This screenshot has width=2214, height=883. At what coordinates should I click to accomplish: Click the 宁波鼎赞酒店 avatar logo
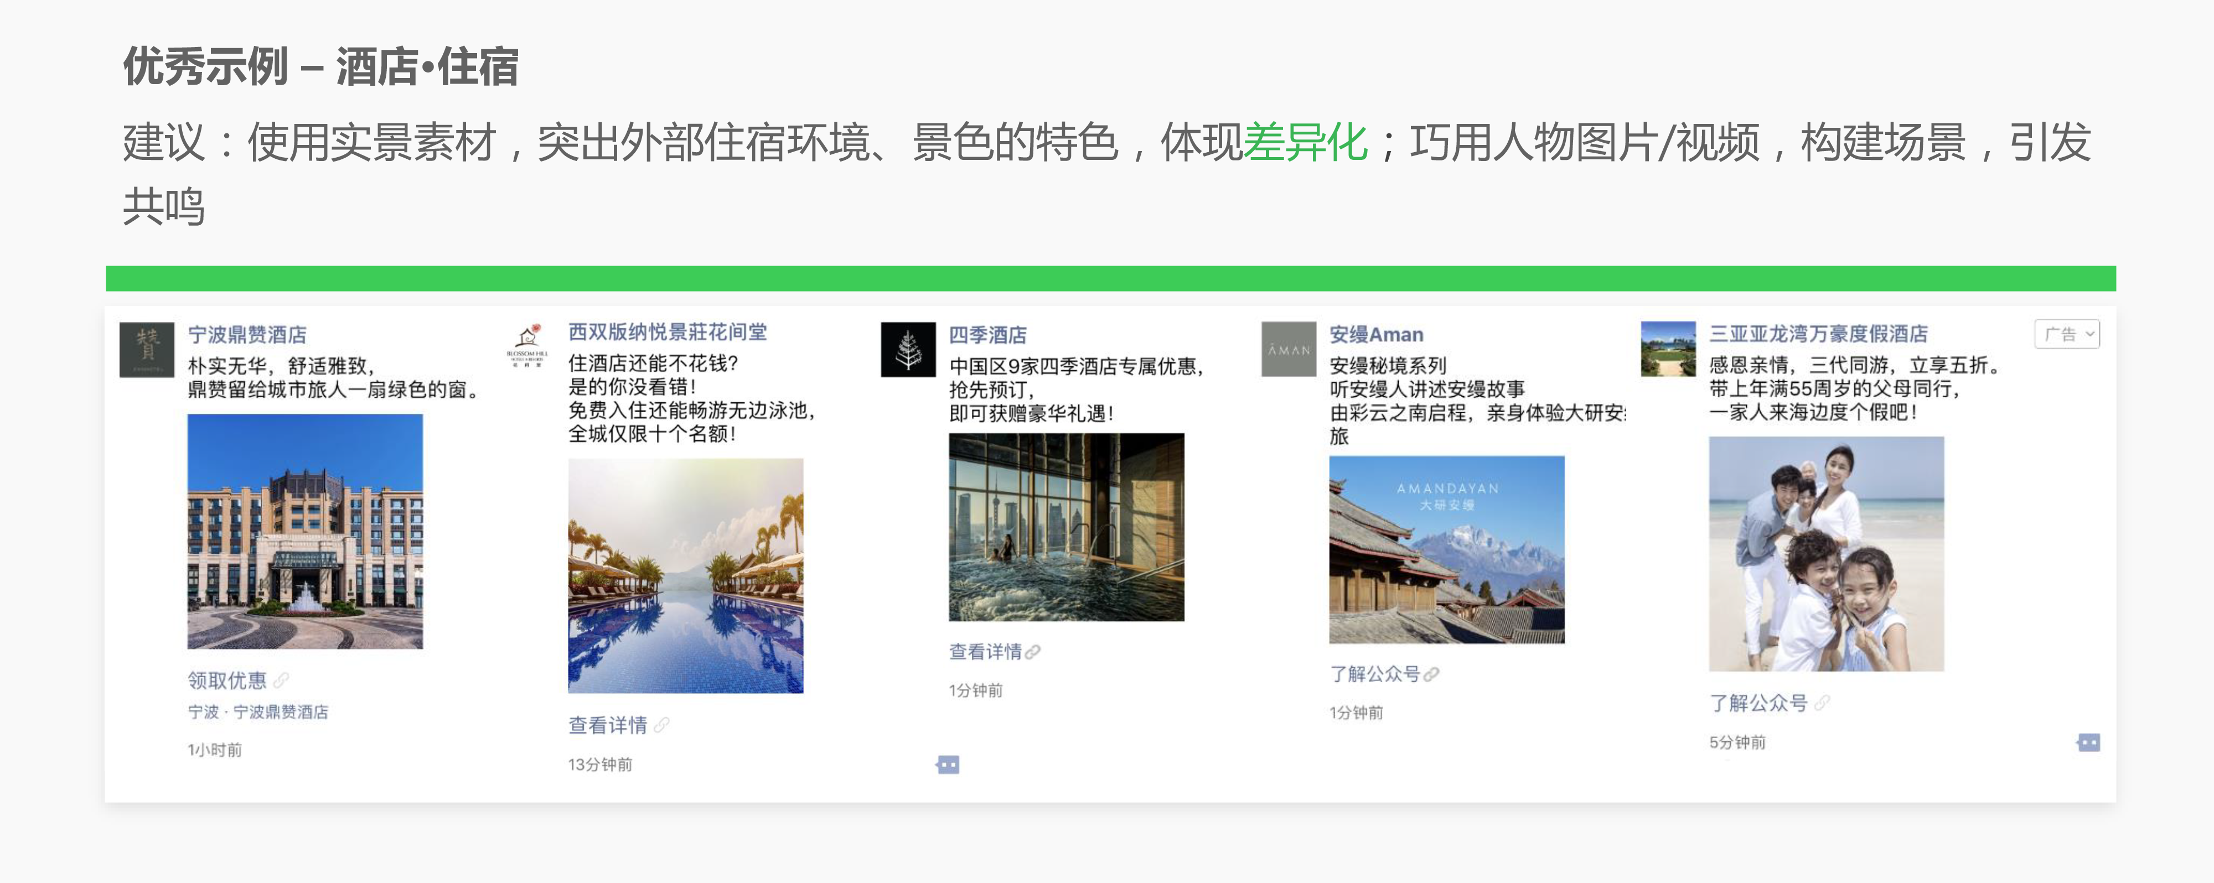[147, 350]
